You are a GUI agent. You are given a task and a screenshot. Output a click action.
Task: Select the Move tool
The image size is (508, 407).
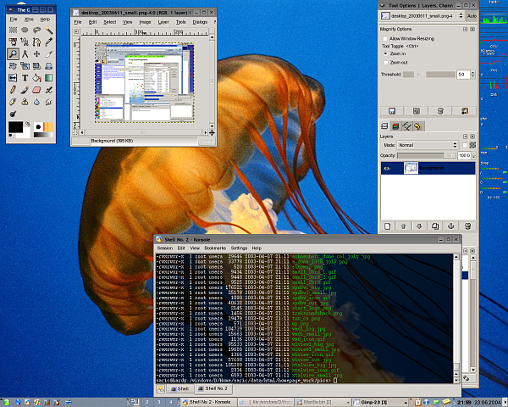pos(37,53)
